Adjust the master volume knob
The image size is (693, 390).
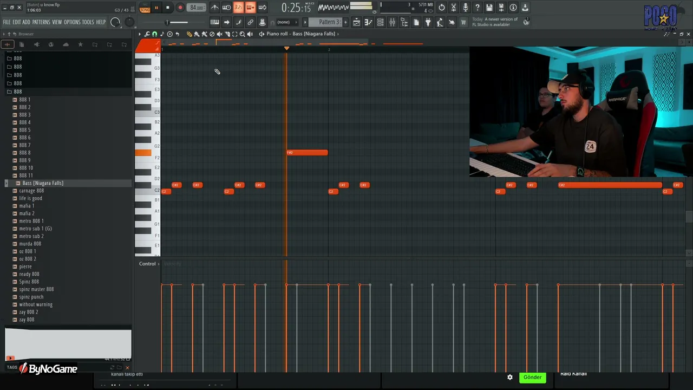115,22
